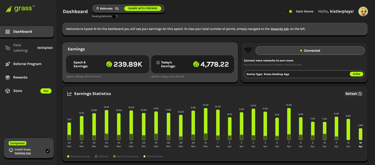
Task: Toggle Referral Bonus legend item
Action: click(x=153, y=156)
